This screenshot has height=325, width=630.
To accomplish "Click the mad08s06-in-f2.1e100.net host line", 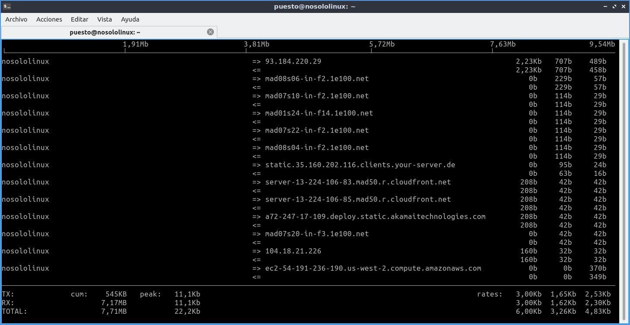I will pos(317,79).
